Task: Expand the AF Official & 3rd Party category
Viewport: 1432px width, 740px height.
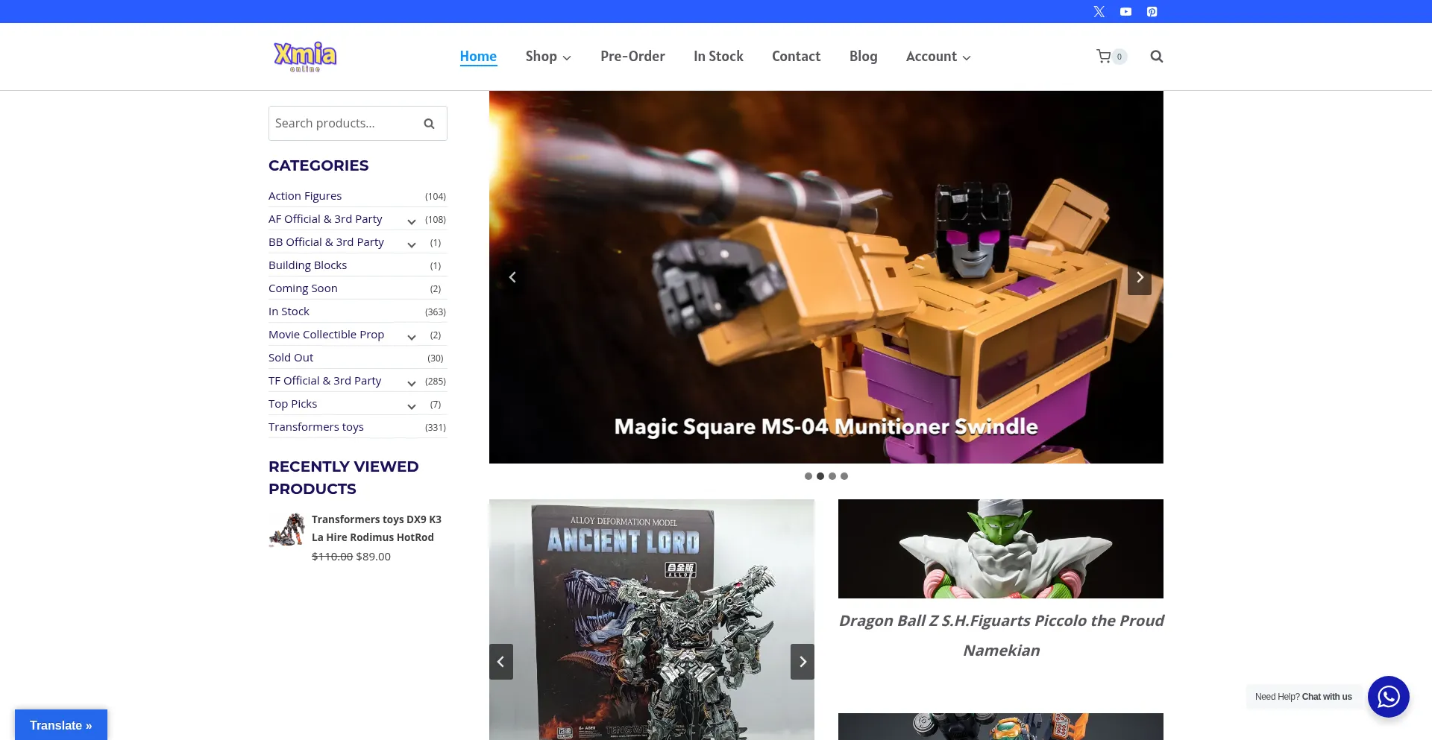Action: point(411,221)
